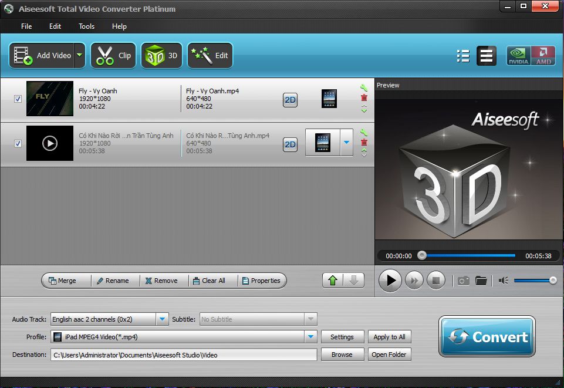Open the File menu

[26, 26]
